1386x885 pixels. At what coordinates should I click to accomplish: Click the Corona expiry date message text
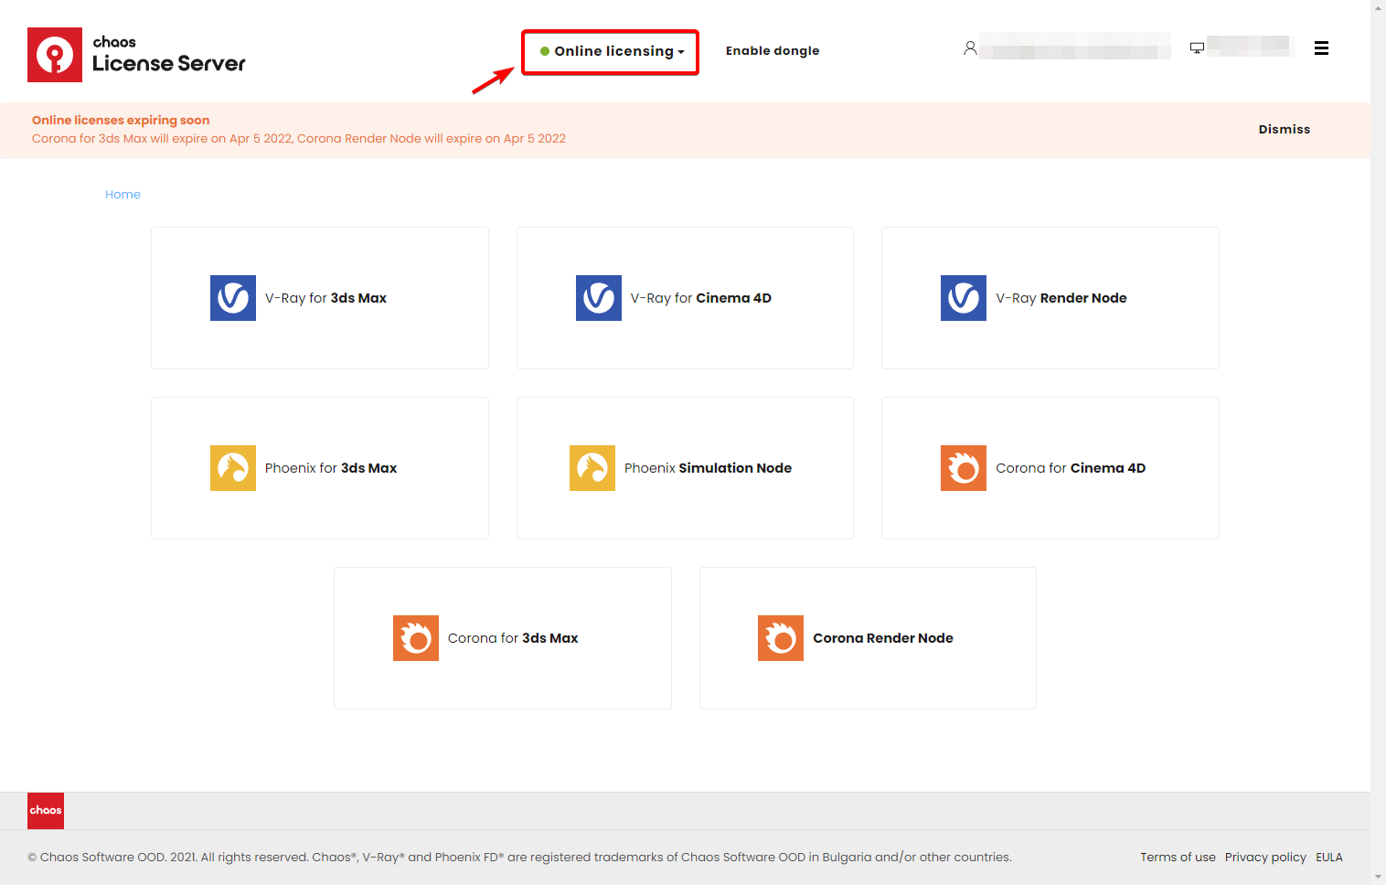[299, 139]
